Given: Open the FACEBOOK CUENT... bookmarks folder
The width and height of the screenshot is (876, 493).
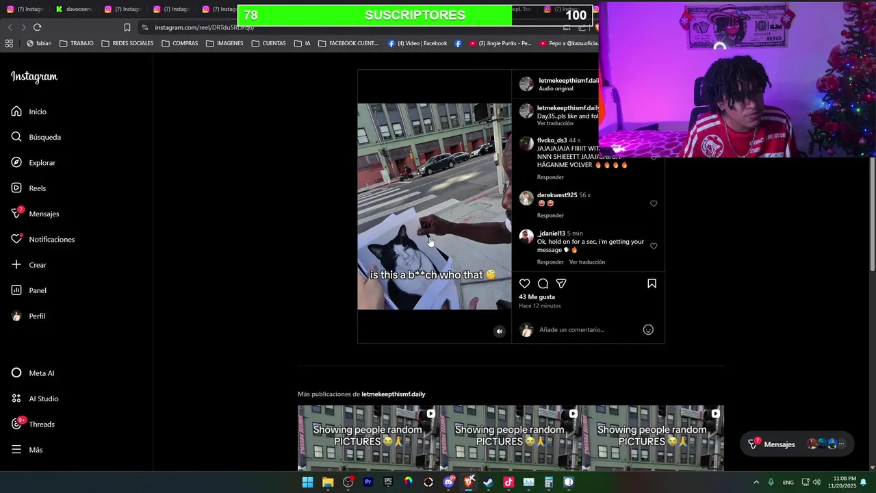Looking at the screenshot, I should pyautogui.click(x=348, y=43).
